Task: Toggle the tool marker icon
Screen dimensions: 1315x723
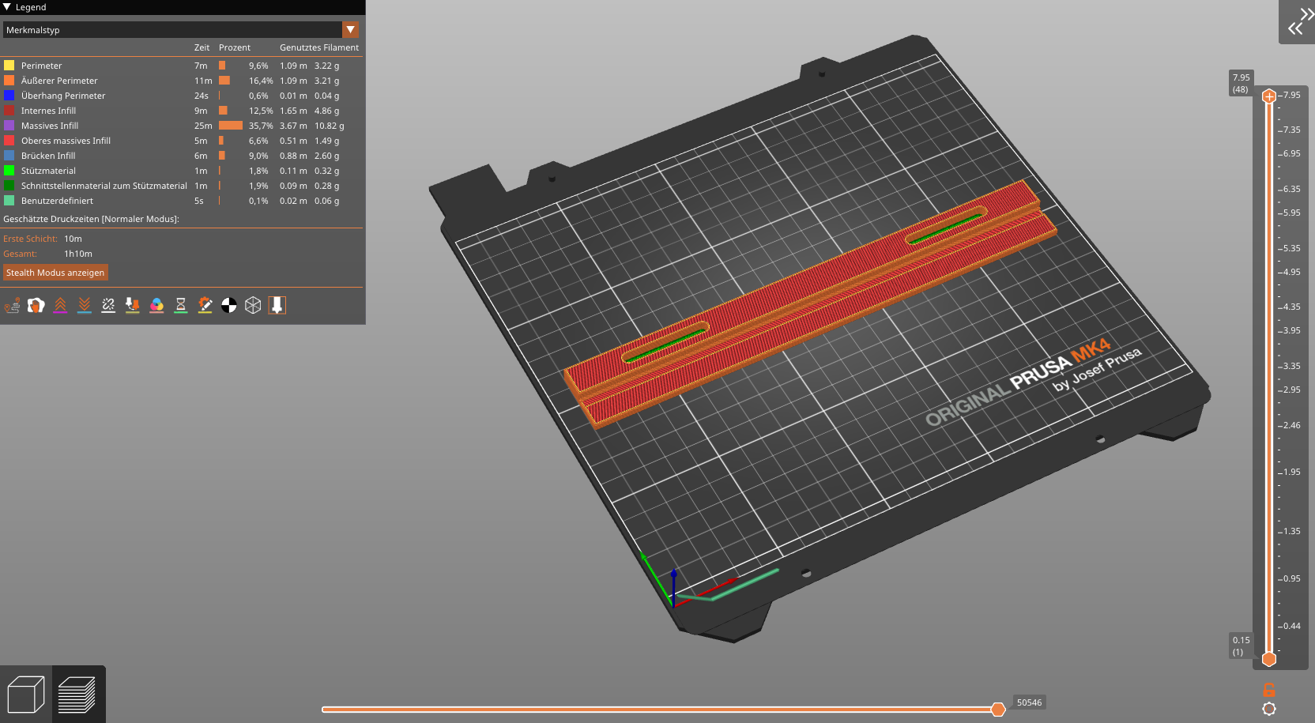Action: 277,306
